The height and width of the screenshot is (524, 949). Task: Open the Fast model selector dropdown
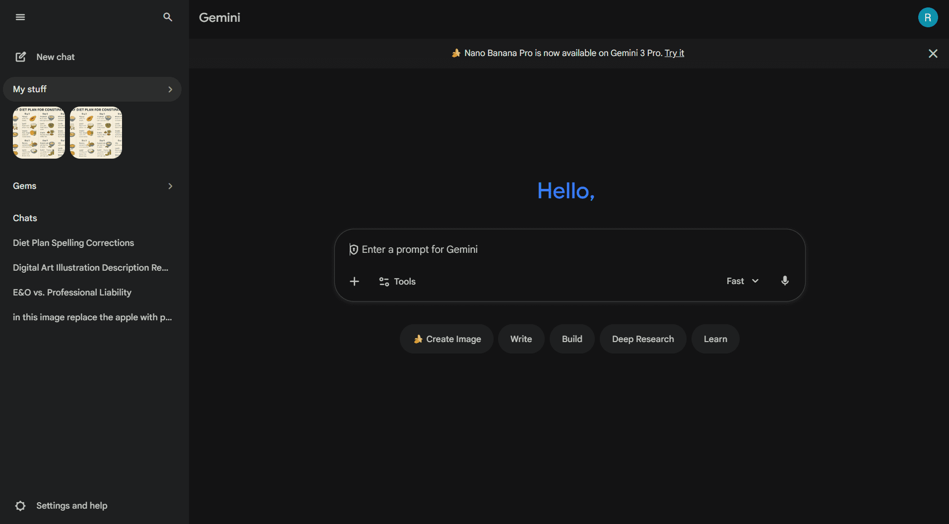pos(742,281)
